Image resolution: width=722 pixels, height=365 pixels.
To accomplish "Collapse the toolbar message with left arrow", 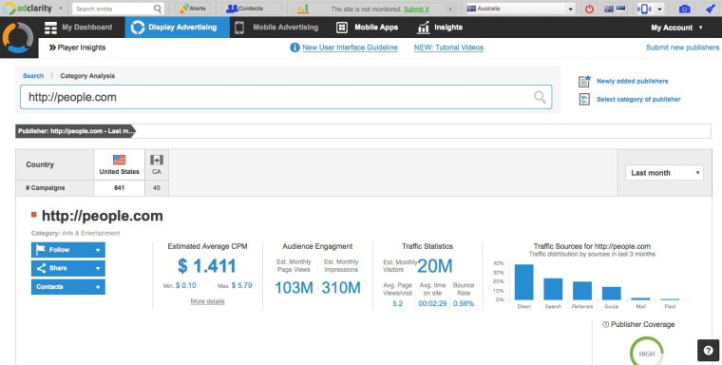I will click(x=450, y=9).
